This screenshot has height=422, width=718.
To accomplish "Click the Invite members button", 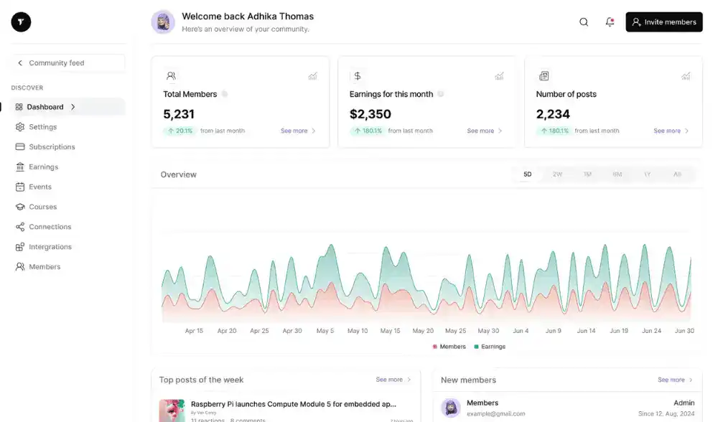I will pyautogui.click(x=663, y=22).
